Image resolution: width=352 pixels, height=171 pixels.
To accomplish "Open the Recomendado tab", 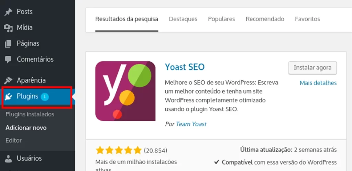I will point(265,19).
